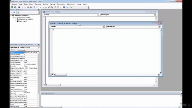The image size is (192, 108).
Task: Select the ForceFullCalculation property row
Action: click(x=23, y=81)
